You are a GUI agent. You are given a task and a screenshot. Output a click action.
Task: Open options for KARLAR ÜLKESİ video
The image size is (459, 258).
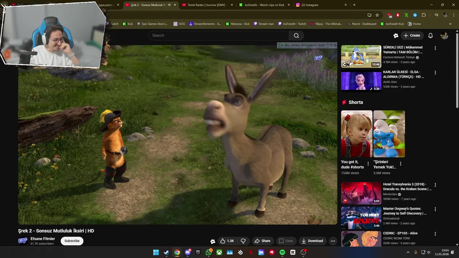pos(435,73)
